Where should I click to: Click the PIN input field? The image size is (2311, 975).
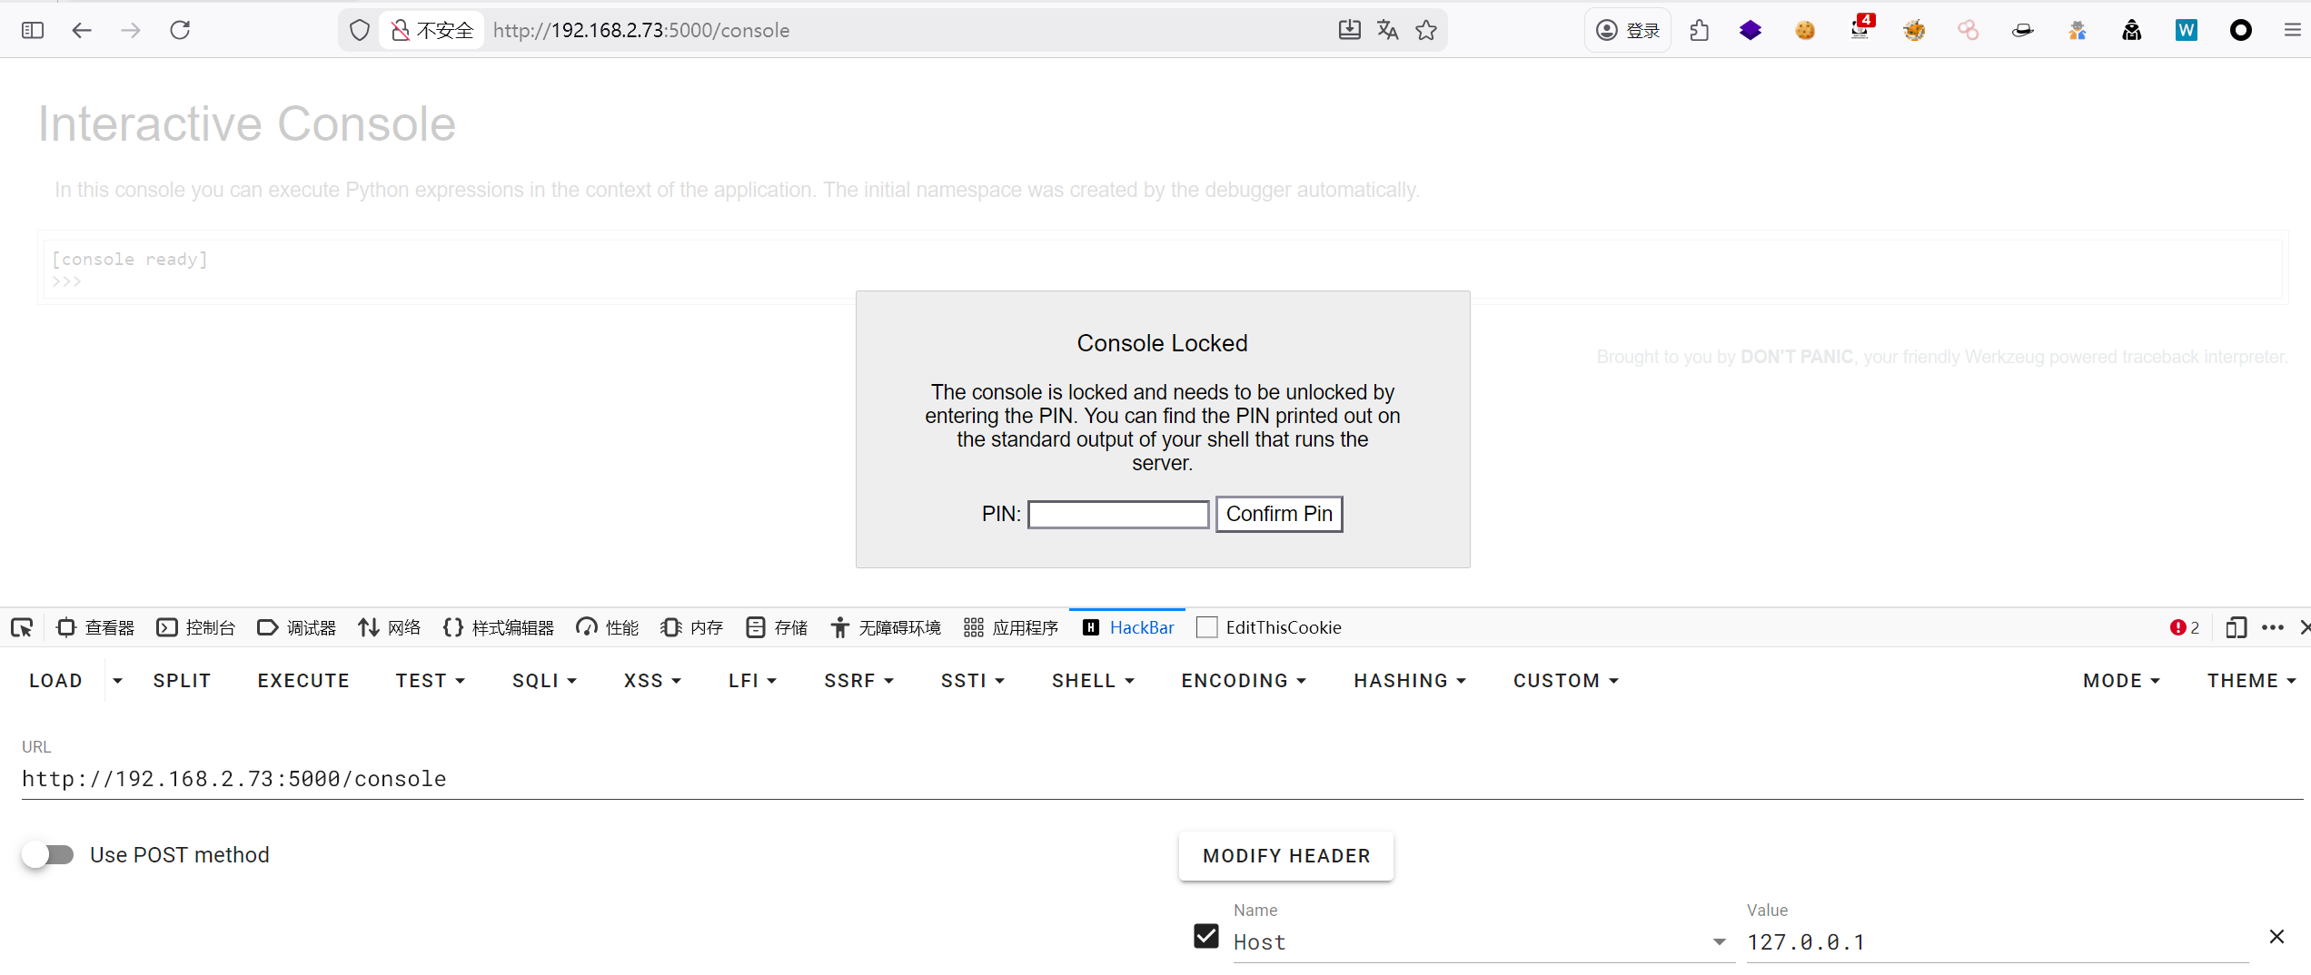click(x=1117, y=515)
